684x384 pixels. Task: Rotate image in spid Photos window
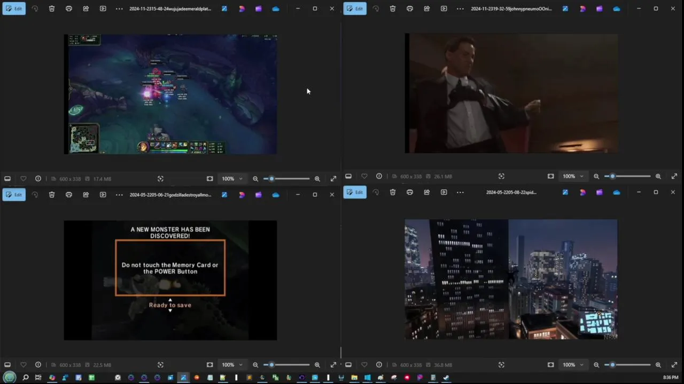coord(376,192)
